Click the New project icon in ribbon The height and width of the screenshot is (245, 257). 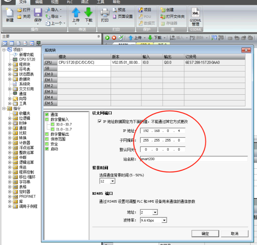tap(10, 15)
